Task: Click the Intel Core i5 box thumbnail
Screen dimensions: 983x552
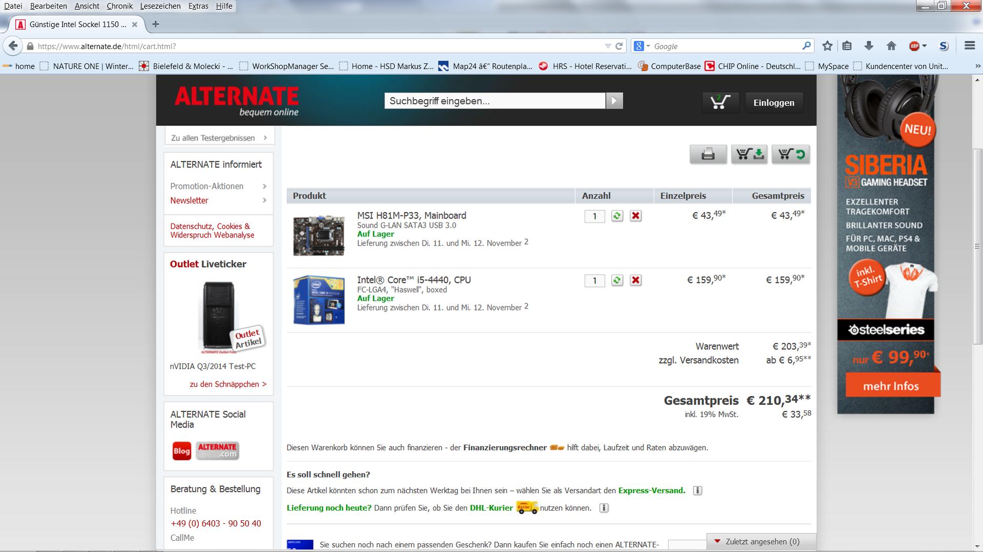Action: pyautogui.click(x=319, y=300)
